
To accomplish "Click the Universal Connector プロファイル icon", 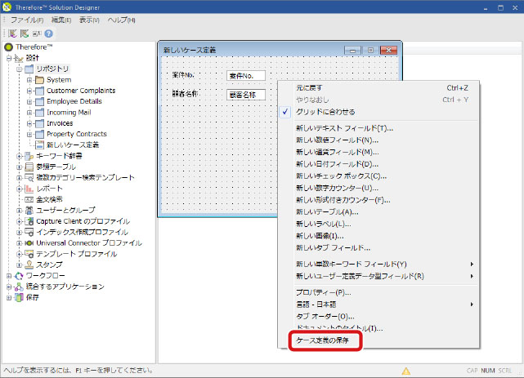I will [x=29, y=242].
